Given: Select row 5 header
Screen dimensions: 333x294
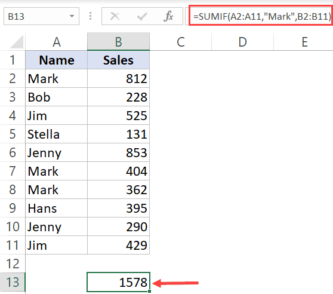Looking at the screenshot, I should pyautogui.click(x=13, y=134).
